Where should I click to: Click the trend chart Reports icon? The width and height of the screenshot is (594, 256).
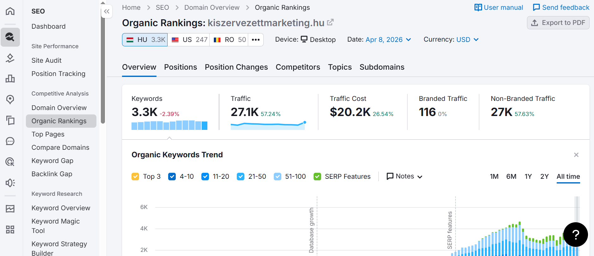(x=10, y=208)
